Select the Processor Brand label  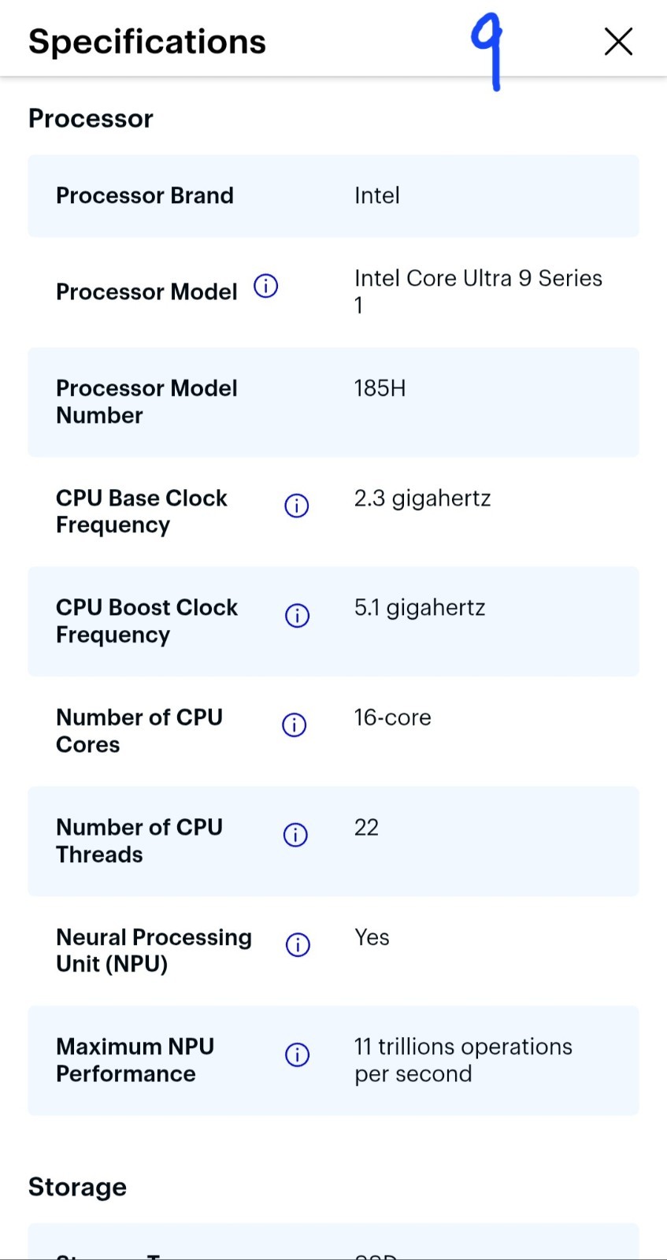click(x=145, y=195)
